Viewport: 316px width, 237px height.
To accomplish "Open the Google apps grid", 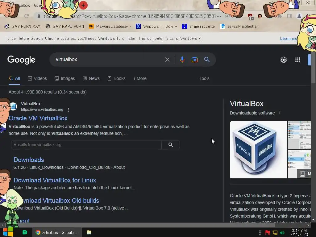I will click(298, 60).
